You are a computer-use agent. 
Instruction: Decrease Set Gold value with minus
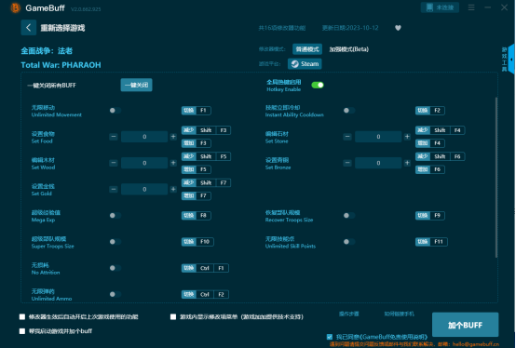point(114,189)
